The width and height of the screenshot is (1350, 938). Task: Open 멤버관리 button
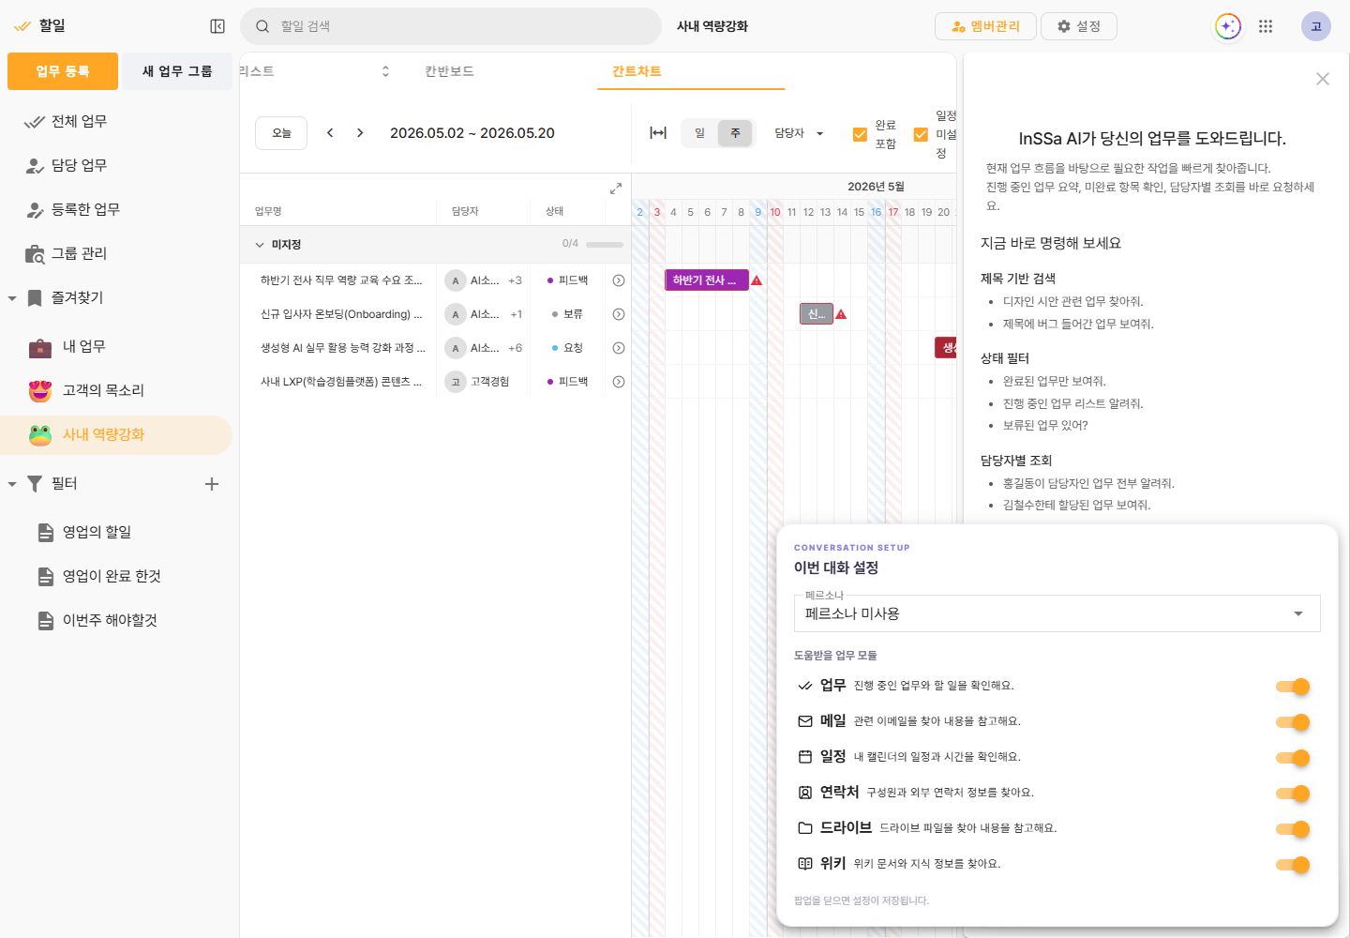(985, 26)
